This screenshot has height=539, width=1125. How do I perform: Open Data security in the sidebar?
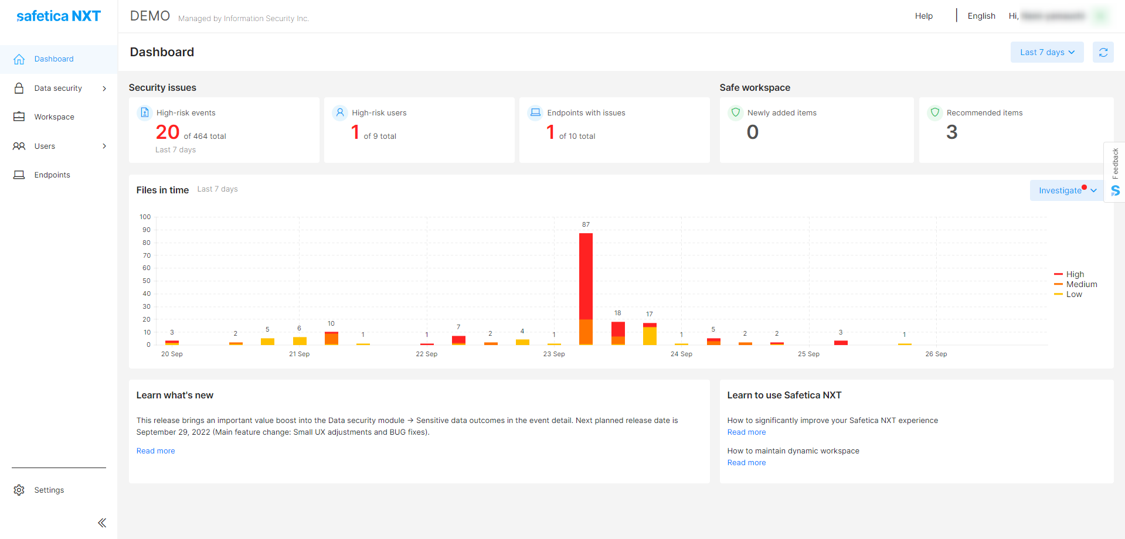[x=59, y=88]
